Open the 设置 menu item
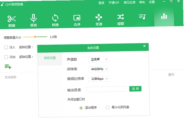Image resolution: width=184 pixels, height=120 pixels. (x=152, y=2)
